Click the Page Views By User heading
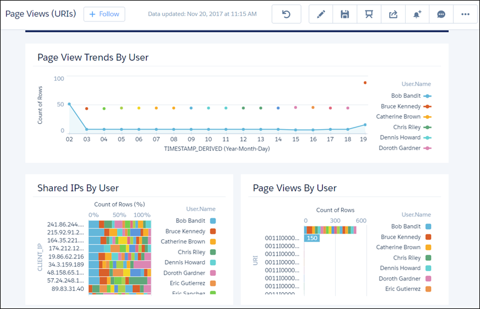Viewport: 480px width, 309px height. (295, 188)
